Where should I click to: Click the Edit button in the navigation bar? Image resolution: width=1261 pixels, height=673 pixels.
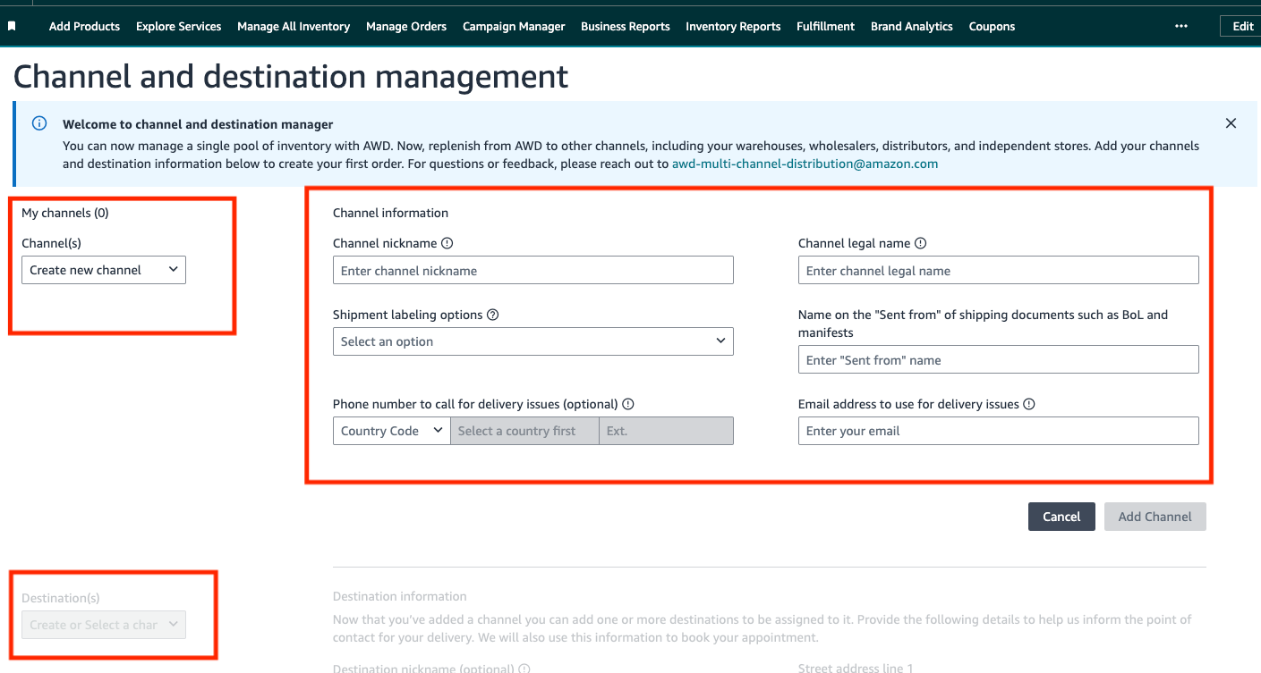[x=1241, y=27]
